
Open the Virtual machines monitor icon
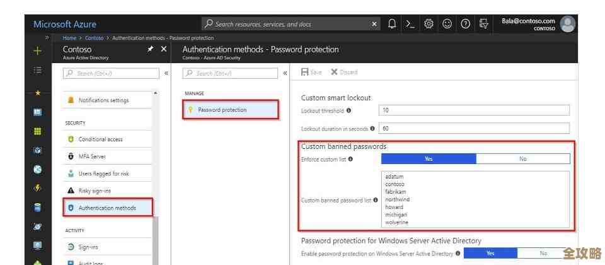coord(37,245)
